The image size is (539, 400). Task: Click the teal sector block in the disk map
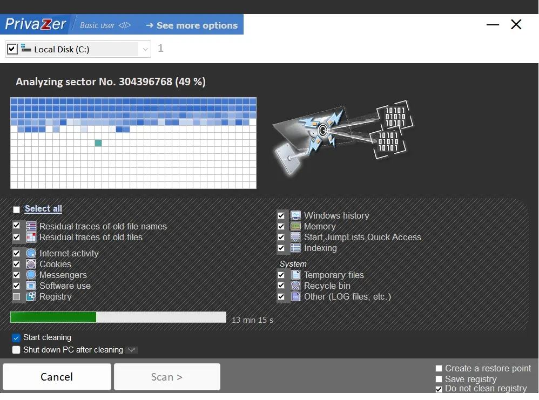tap(98, 143)
